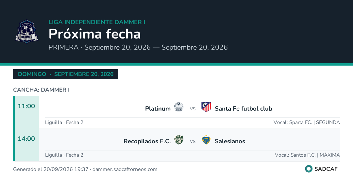Screen dimensions: 353x186
Task: Click the Cancha: Dammer I label
Action: 42,90
